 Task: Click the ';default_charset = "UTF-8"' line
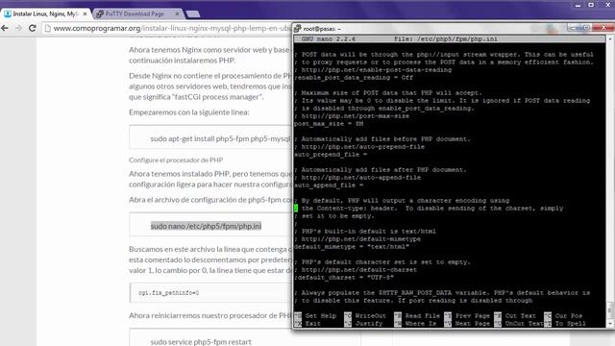point(344,278)
